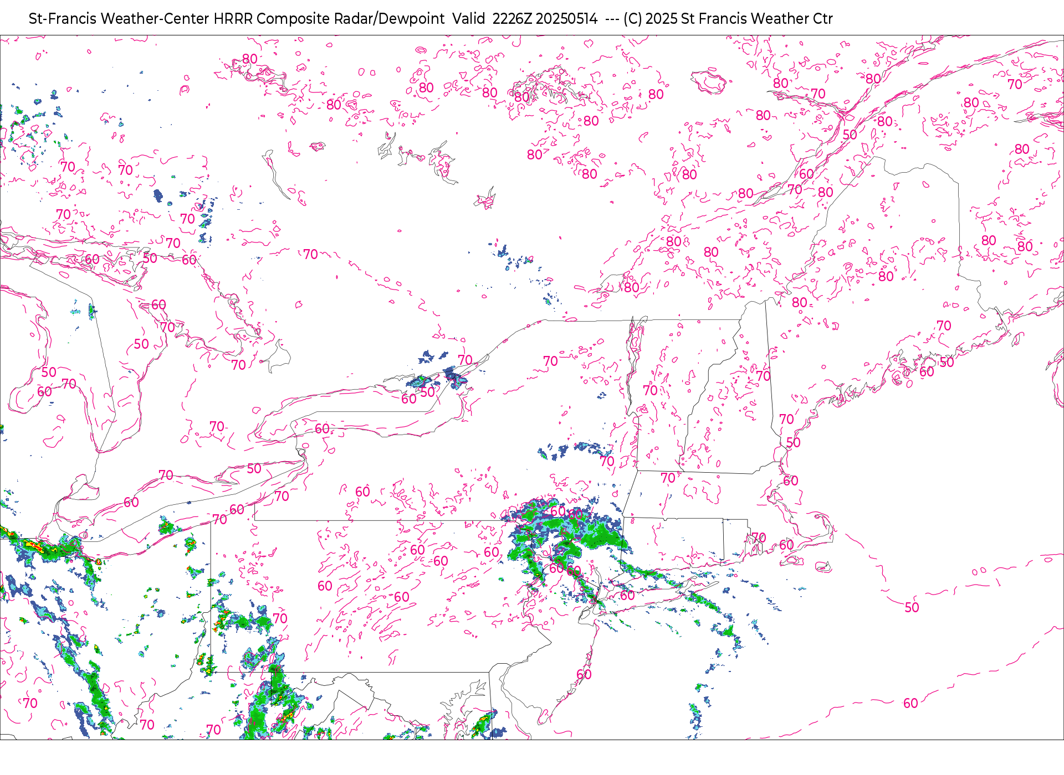Click the map title text at top

(x=431, y=19)
